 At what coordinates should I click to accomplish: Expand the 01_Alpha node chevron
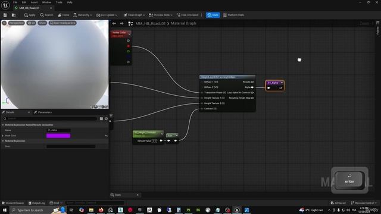[x=282, y=83]
